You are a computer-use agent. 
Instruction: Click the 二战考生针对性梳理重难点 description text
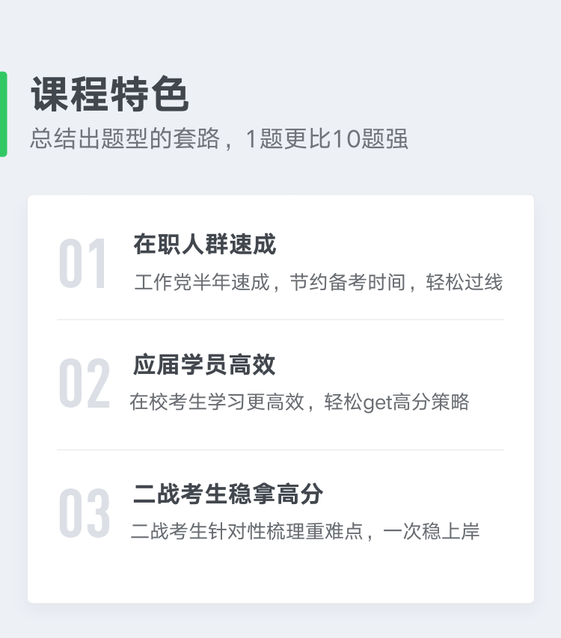pyautogui.click(x=247, y=531)
